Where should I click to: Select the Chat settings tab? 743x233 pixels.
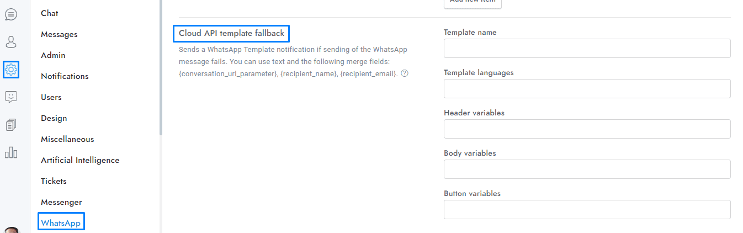50,13
